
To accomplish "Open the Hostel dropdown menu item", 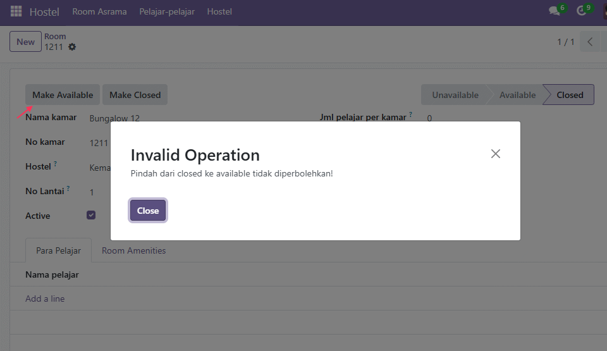I will pos(219,11).
